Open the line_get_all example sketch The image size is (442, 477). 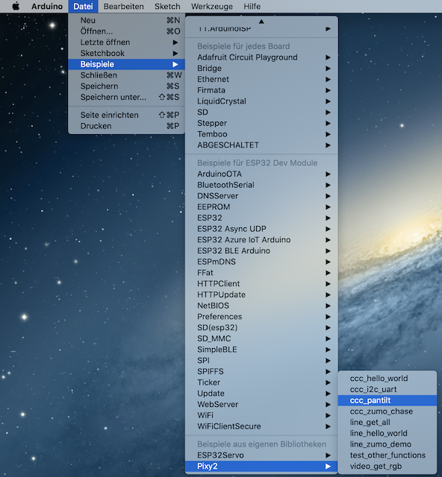[x=387, y=423]
